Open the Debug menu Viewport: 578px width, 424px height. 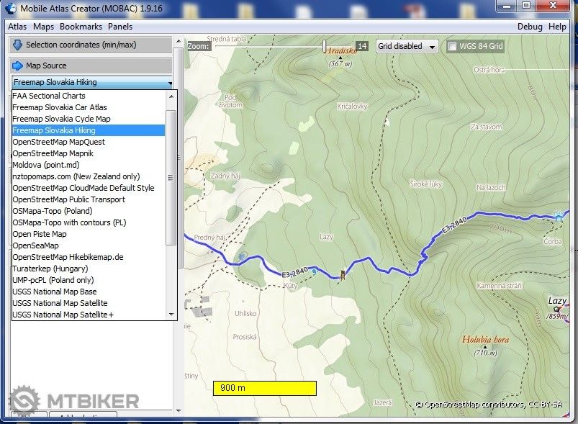pyautogui.click(x=530, y=27)
